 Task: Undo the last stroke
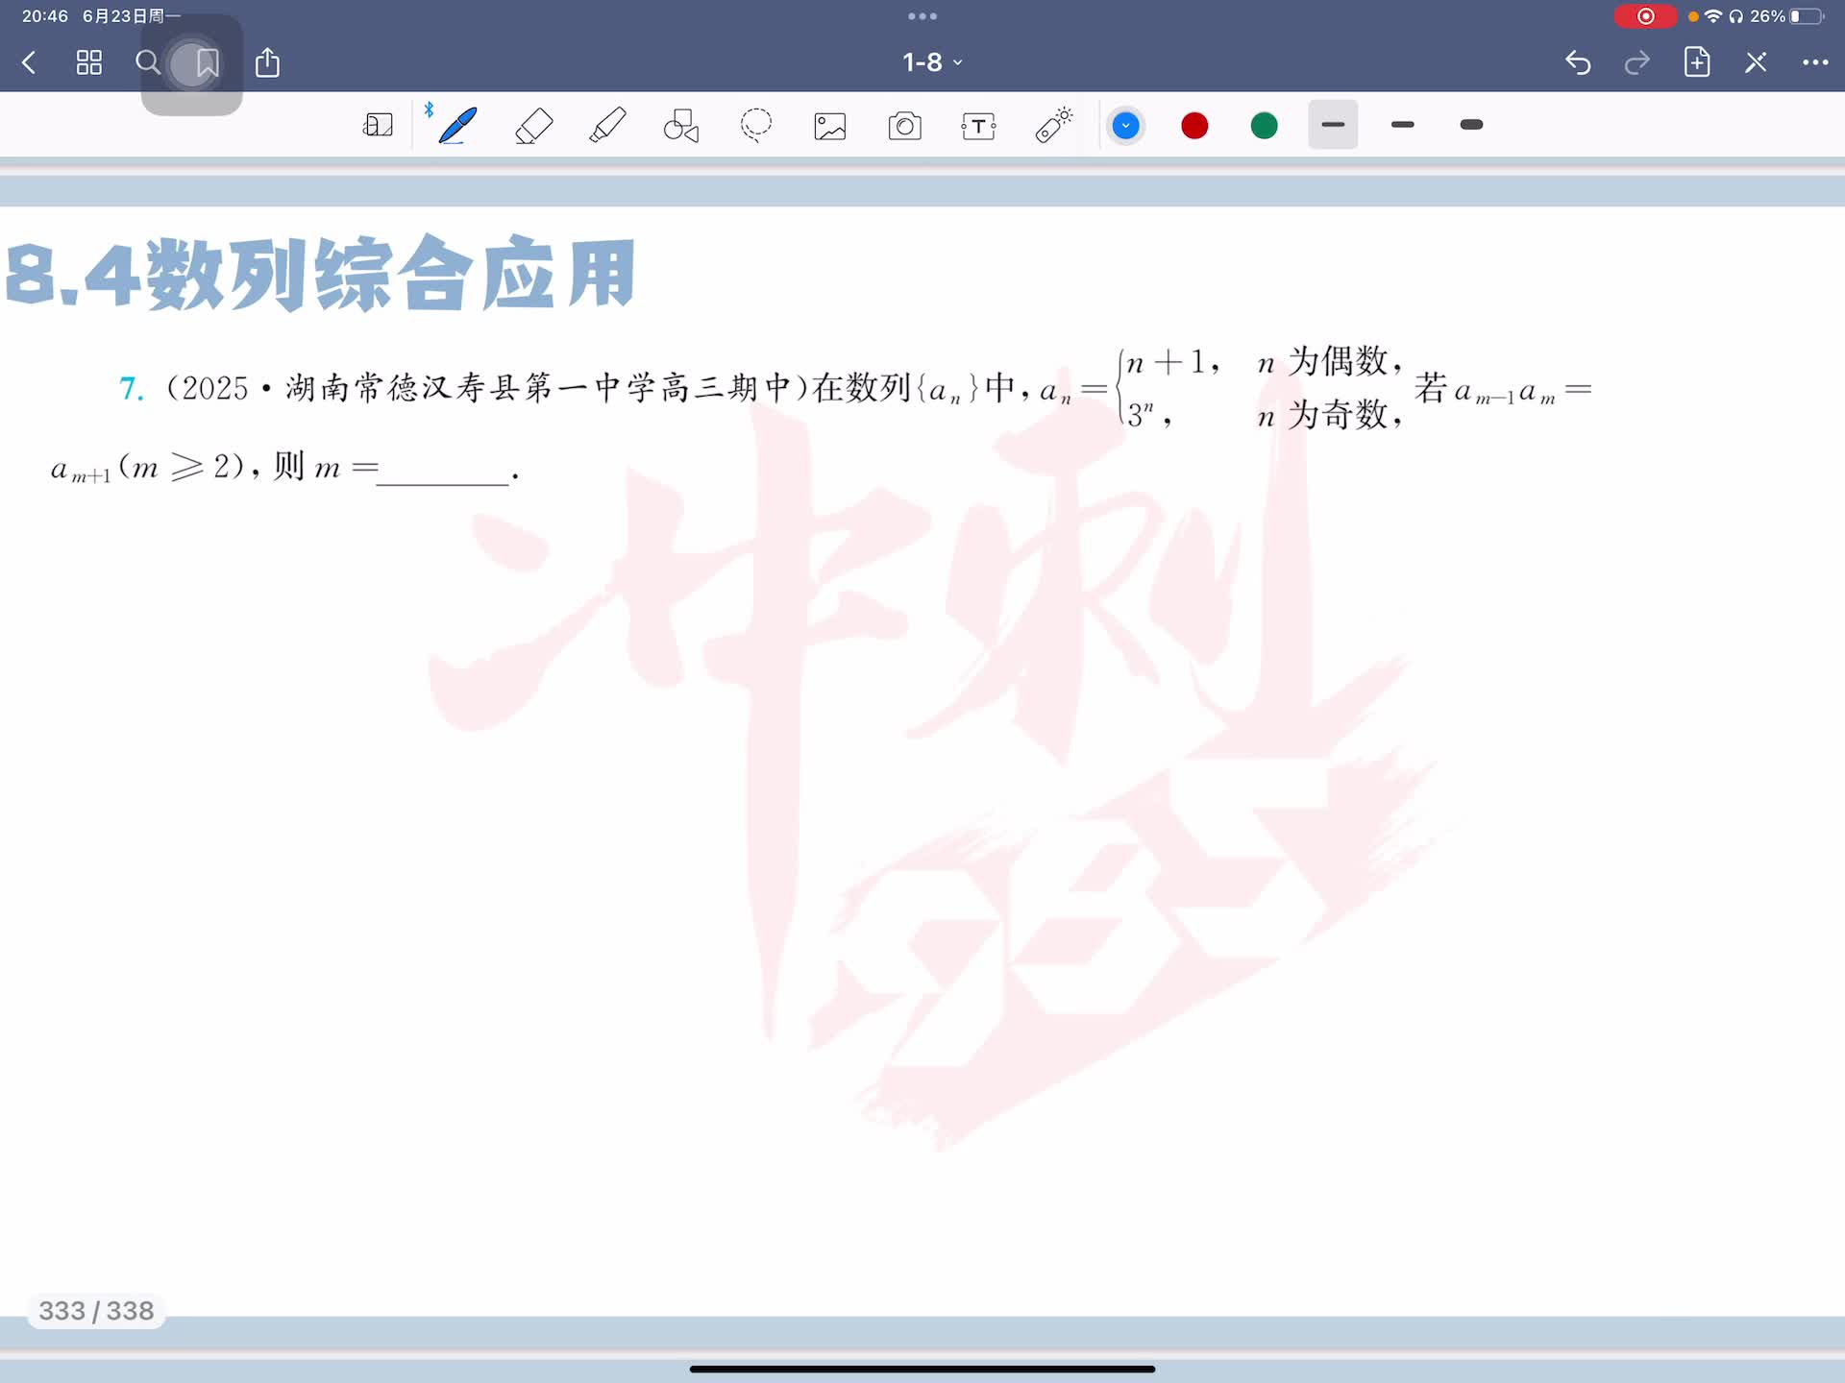pos(1578,62)
